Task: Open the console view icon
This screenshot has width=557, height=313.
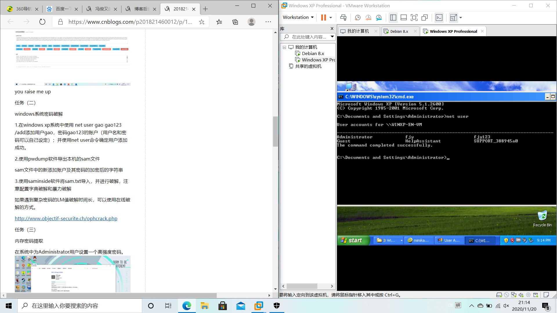Action: click(x=439, y=18)
